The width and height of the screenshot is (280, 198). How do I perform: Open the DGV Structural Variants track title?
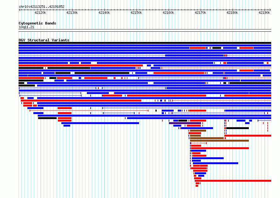point(44,40)
